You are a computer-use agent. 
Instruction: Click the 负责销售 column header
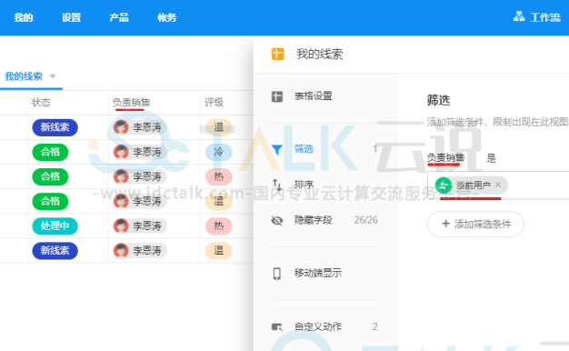tap(131, 103)
